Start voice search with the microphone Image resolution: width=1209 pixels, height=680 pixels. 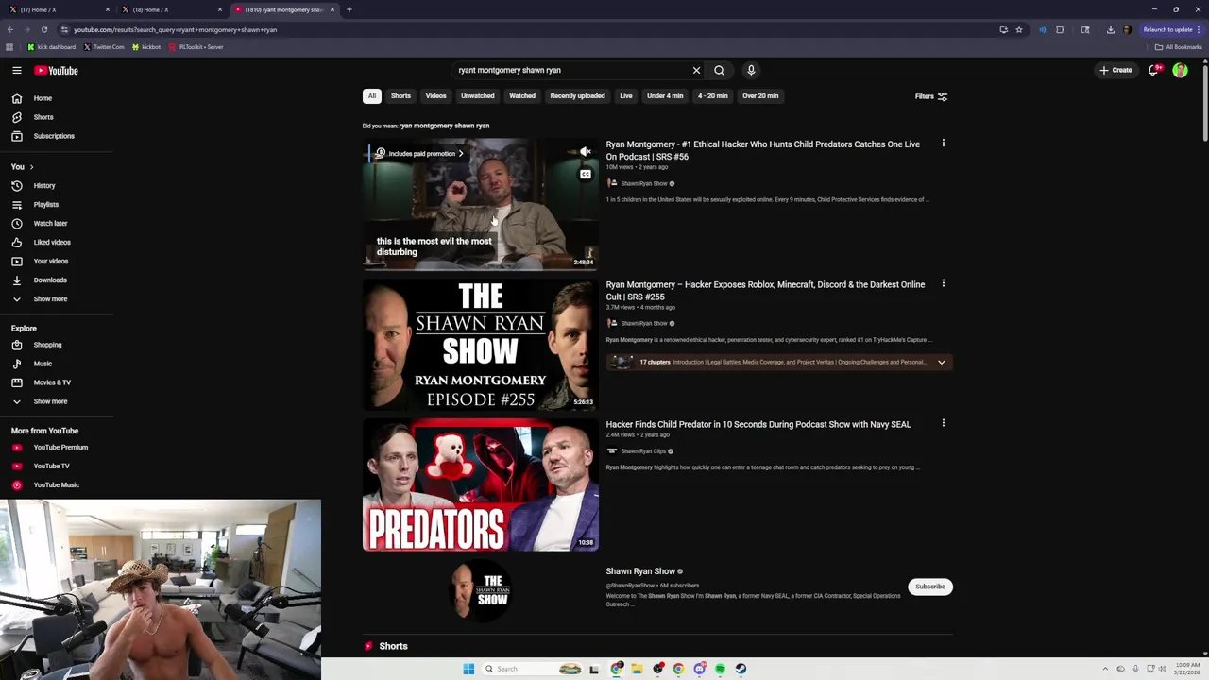click(x=751, y=70)
